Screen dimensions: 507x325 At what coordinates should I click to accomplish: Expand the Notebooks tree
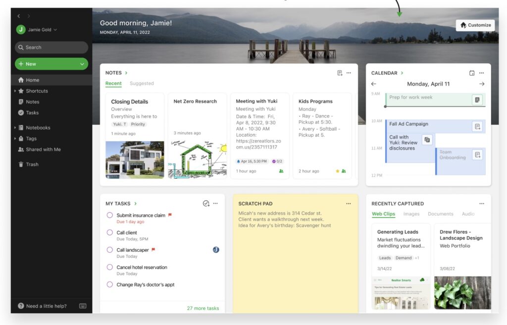pos(15,127)
